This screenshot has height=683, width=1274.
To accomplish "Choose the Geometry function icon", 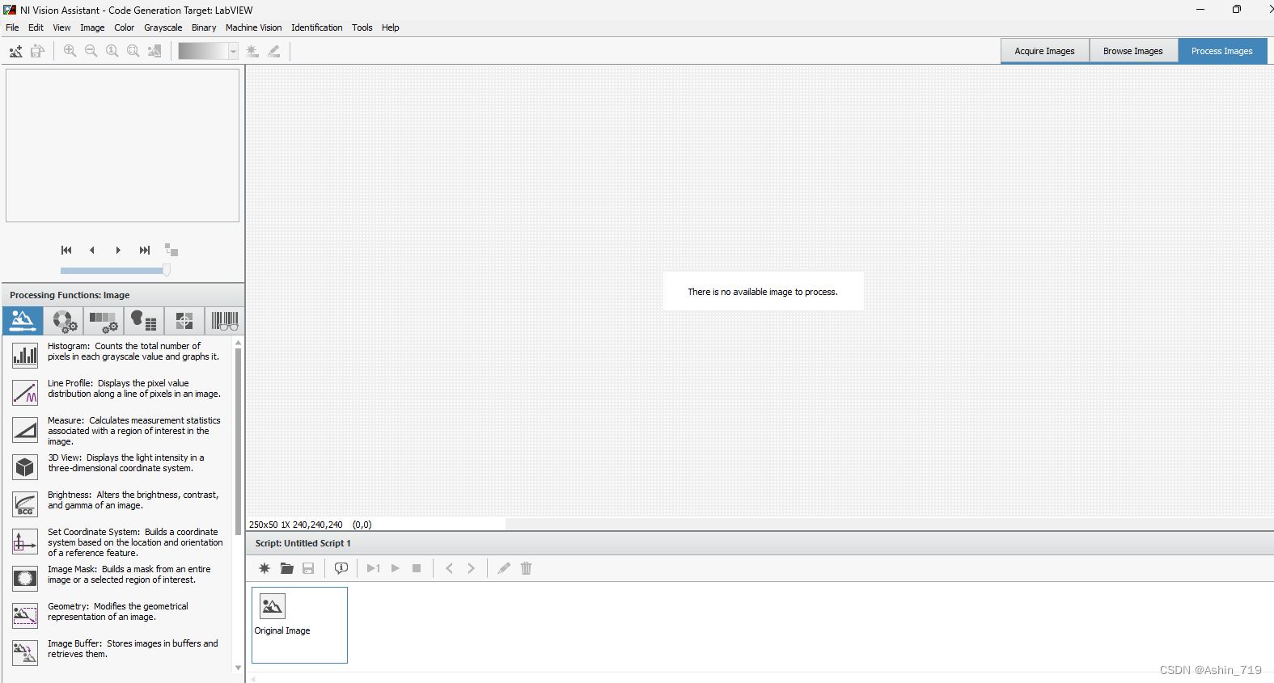I will [25, 616].
